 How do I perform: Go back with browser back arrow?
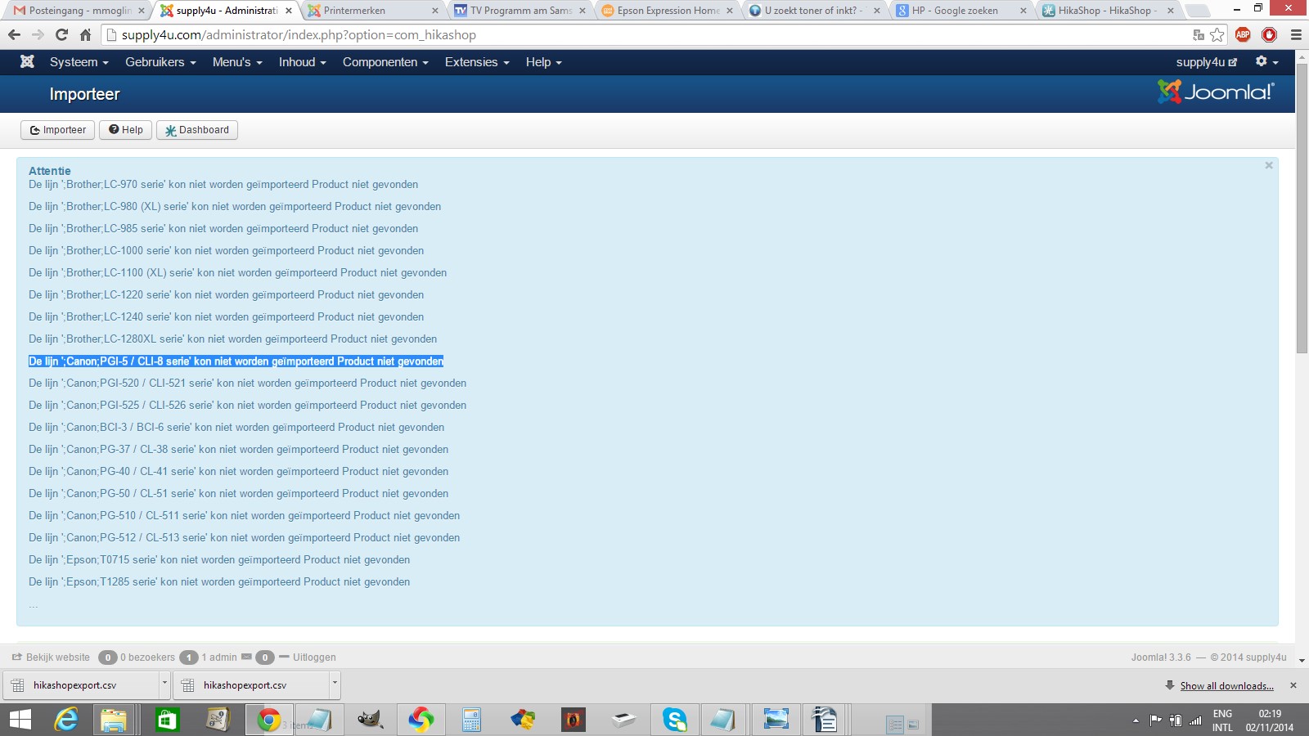pyautogui.click(x=14, y=35)
